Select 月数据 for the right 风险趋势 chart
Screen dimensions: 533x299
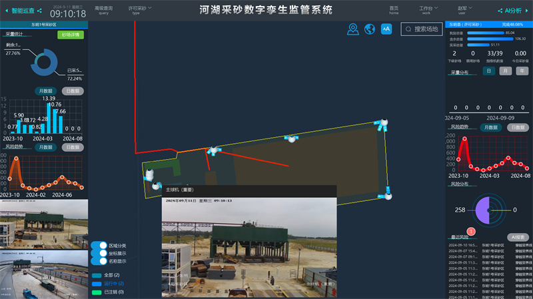pyautogui.click(x=491, y=127)
